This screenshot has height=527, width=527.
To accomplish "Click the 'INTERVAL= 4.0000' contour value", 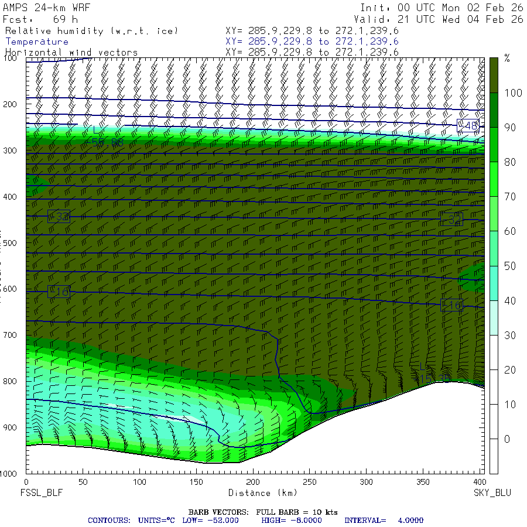I will tap(384, 521).
